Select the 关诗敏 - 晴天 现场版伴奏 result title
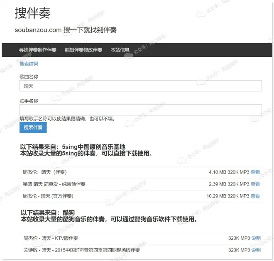 81,250
